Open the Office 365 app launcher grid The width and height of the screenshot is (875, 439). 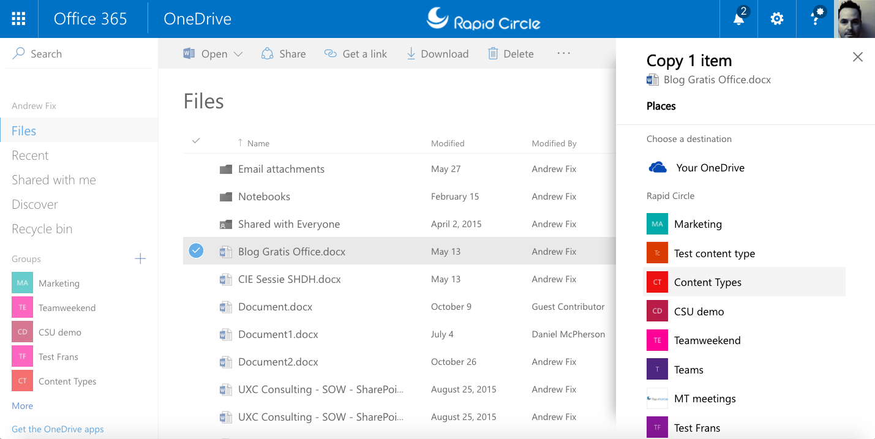coord(18,19)
